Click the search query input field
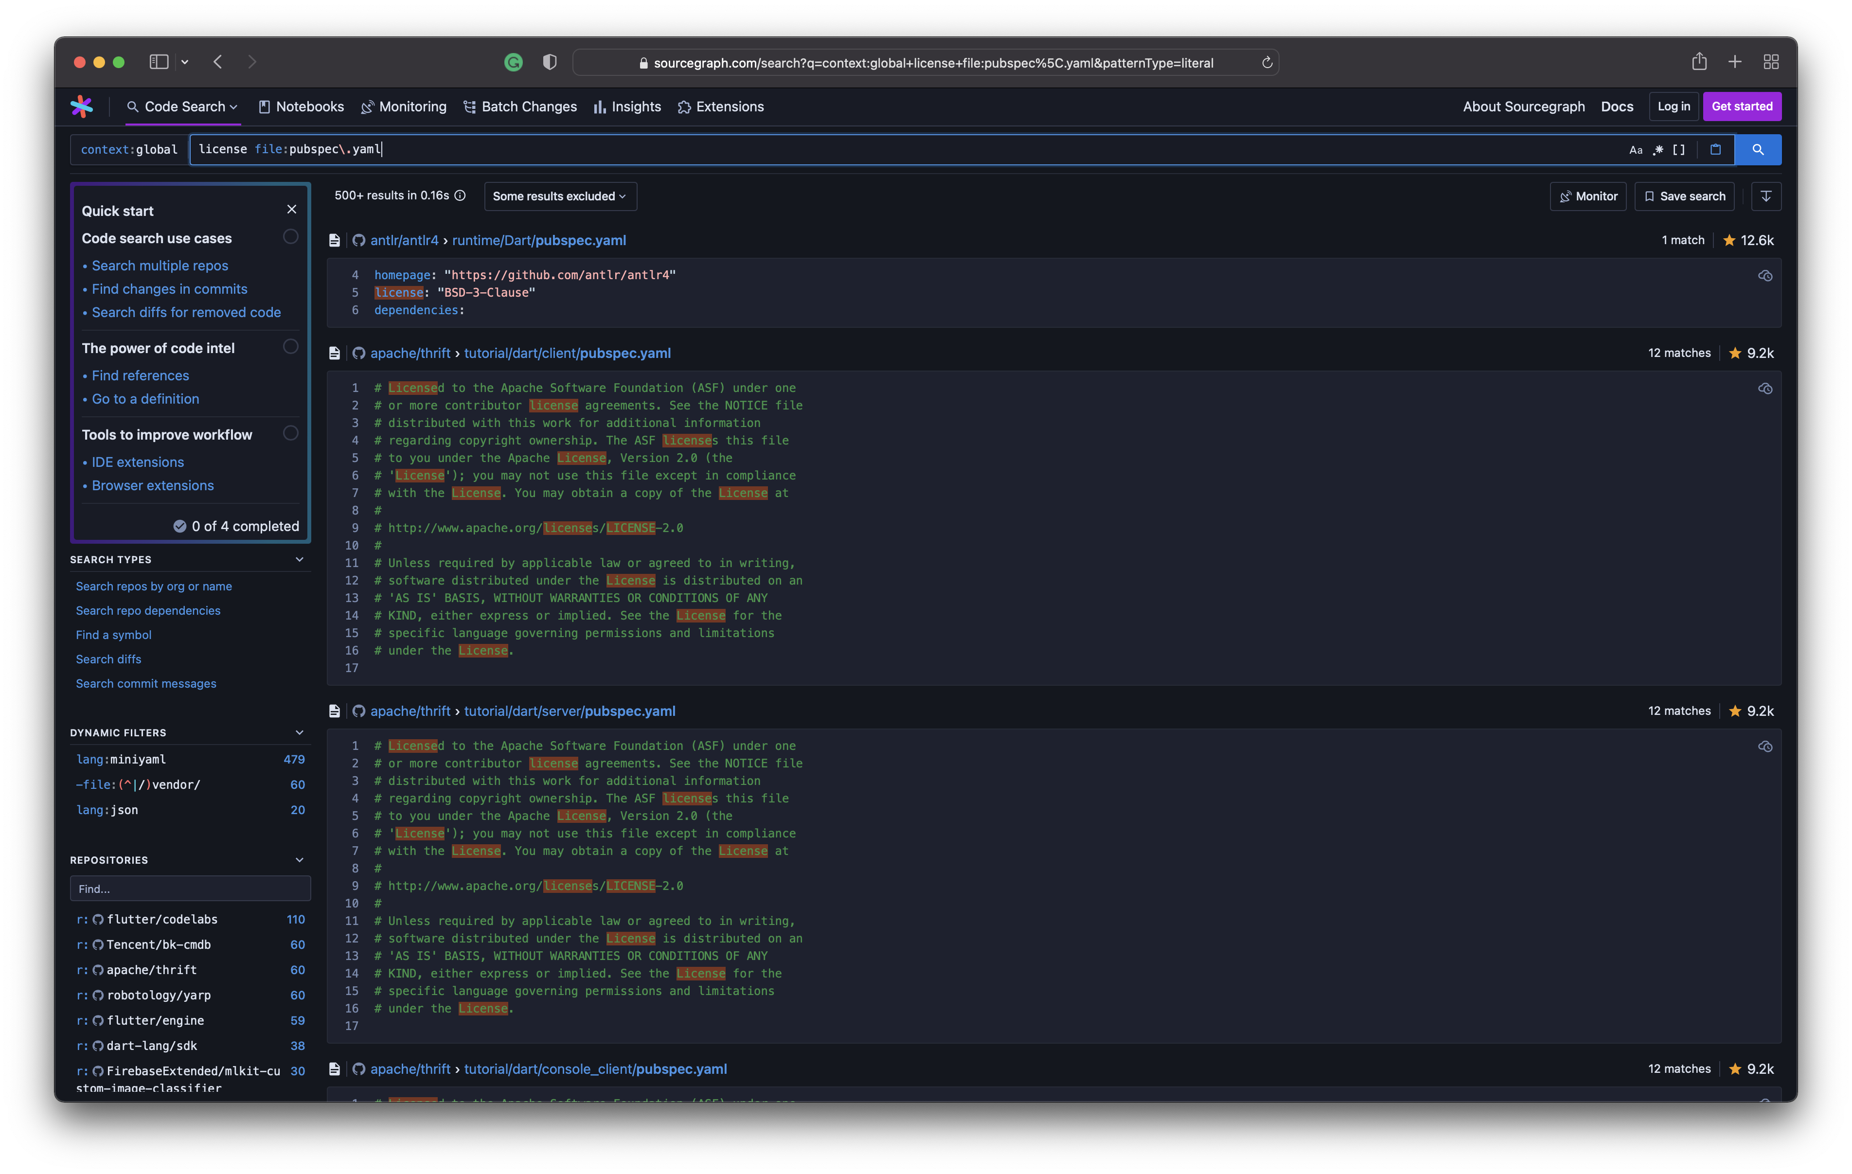Viewport: 1852px width, 1174px height. coord(908,150)
